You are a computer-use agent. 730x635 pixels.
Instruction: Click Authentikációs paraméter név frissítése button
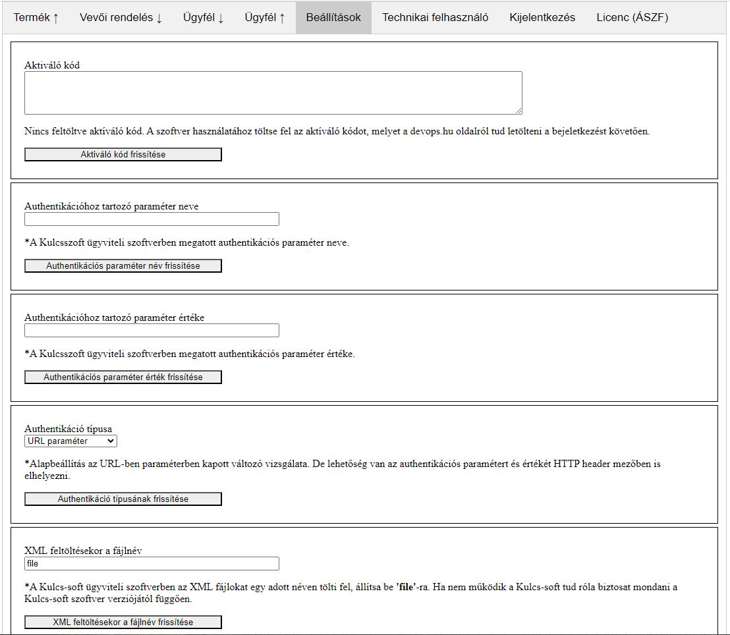click(123, 266)
